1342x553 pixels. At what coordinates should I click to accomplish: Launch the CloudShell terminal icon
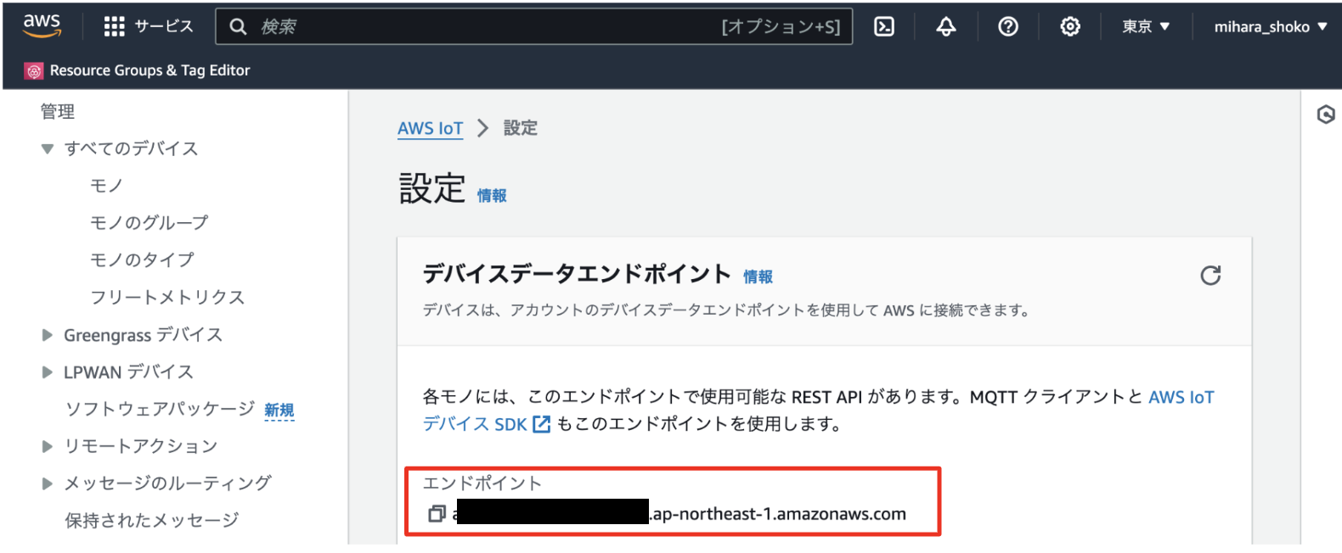[884, 26]
